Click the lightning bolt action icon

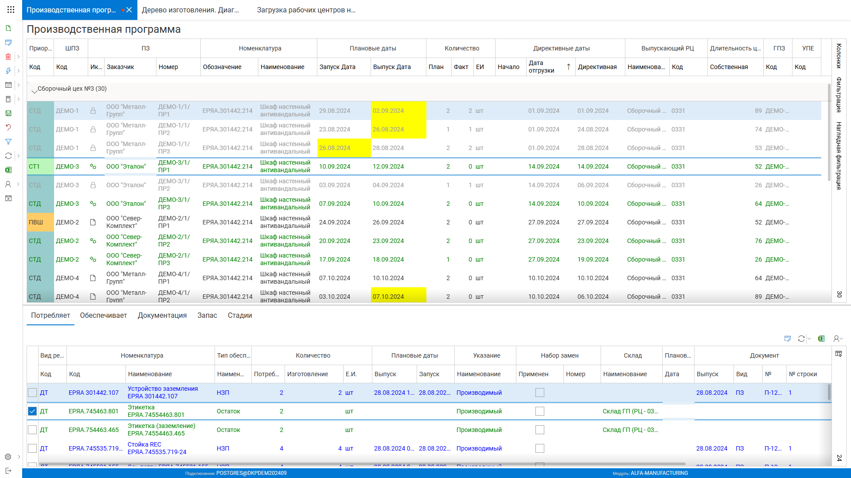[x=8, y=71]
